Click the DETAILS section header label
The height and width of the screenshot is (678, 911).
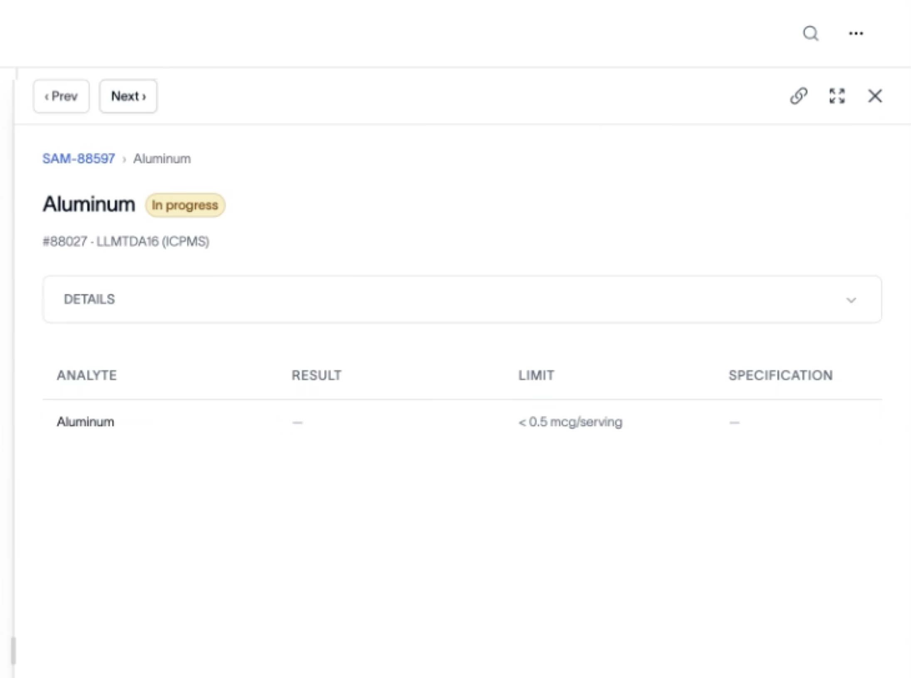(89, 299)
